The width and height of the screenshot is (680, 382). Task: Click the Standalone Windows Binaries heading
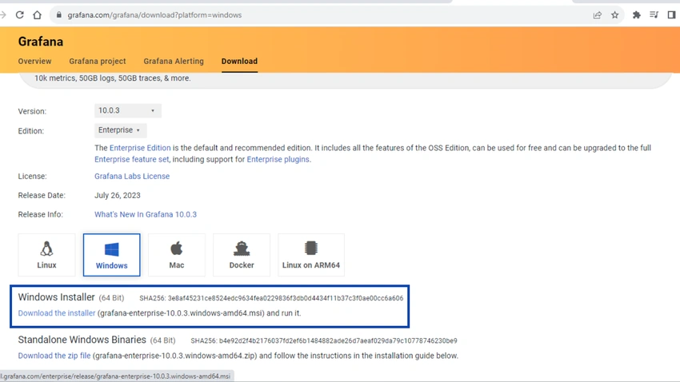tap(82, 340)
